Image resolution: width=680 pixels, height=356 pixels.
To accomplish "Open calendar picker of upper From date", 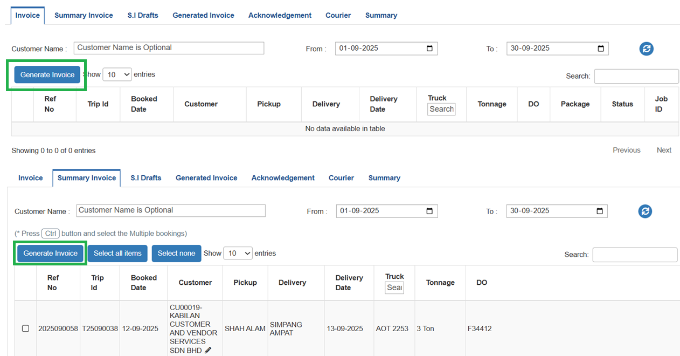I will [x=429, y=48].
